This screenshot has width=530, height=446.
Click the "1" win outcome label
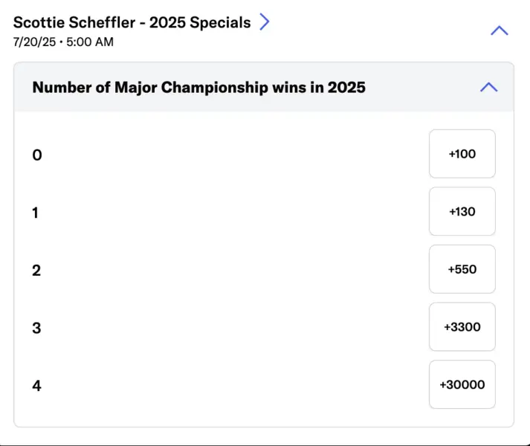[x=36, y=213]
